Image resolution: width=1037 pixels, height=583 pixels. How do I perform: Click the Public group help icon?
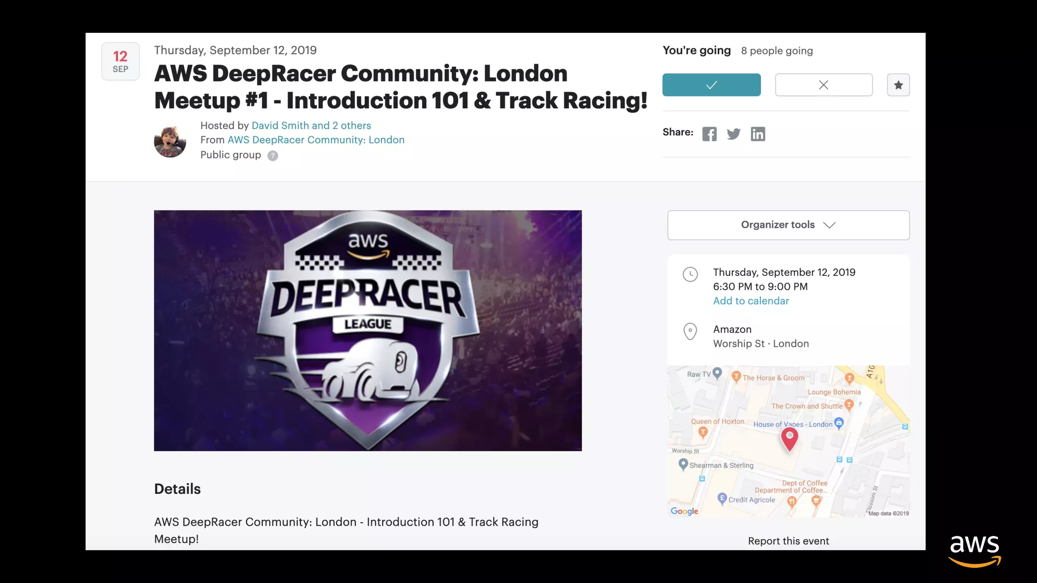(272, 156)
